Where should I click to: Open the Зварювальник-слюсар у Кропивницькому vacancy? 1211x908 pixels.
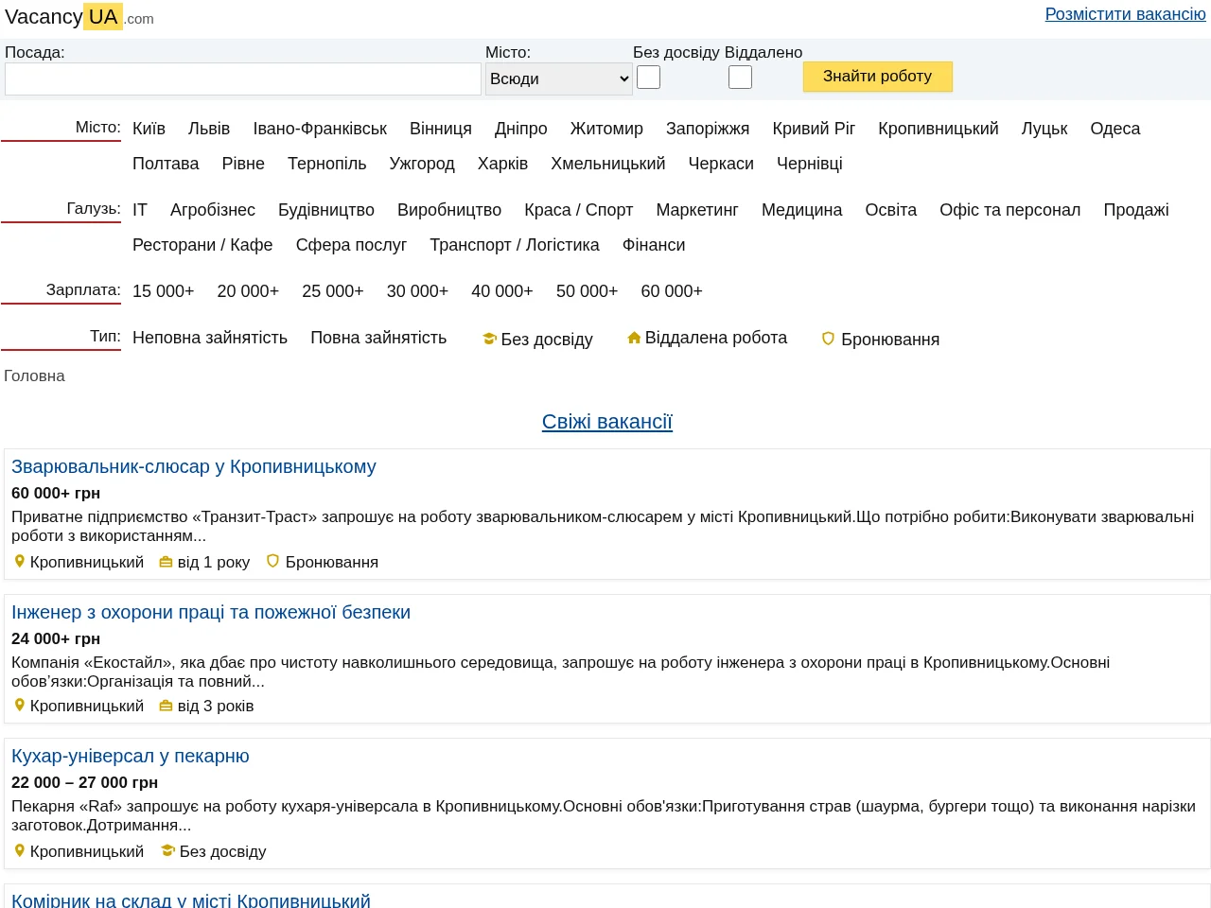(x=194, y=466)
